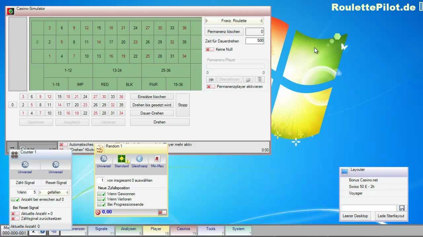The width and height of the screenshot is (423, 237).
Task: Open the System tab
Action: [238, 231]
